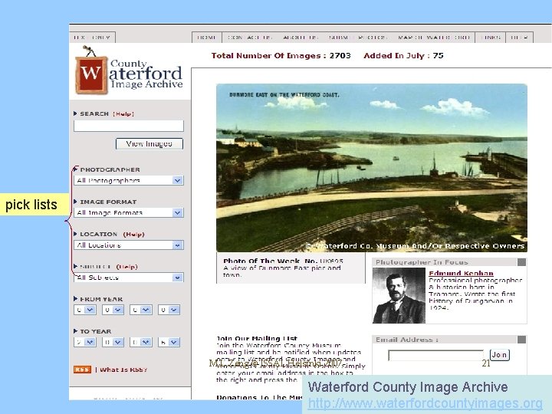Open the Dunmore East photo of the week
The image size is (552, 414).
pyautogui.click(x=372, y=168)
